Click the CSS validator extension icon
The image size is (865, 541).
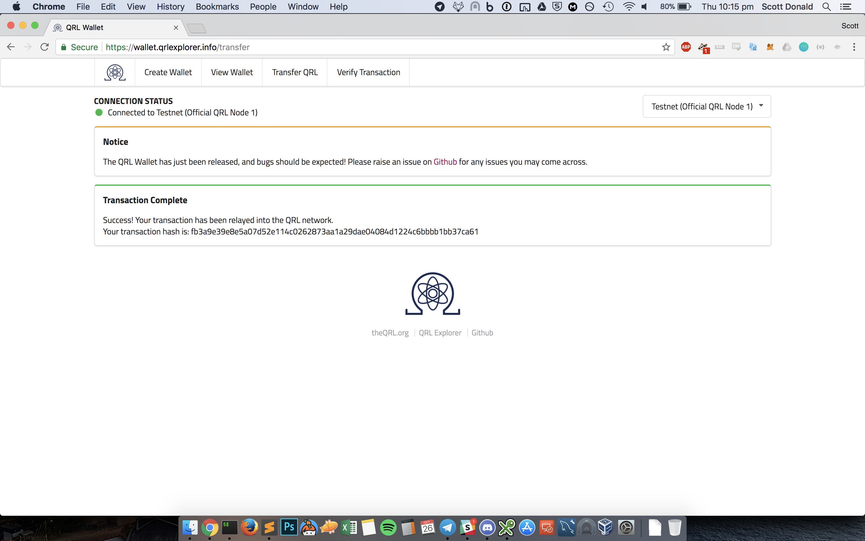coord(736,47)
